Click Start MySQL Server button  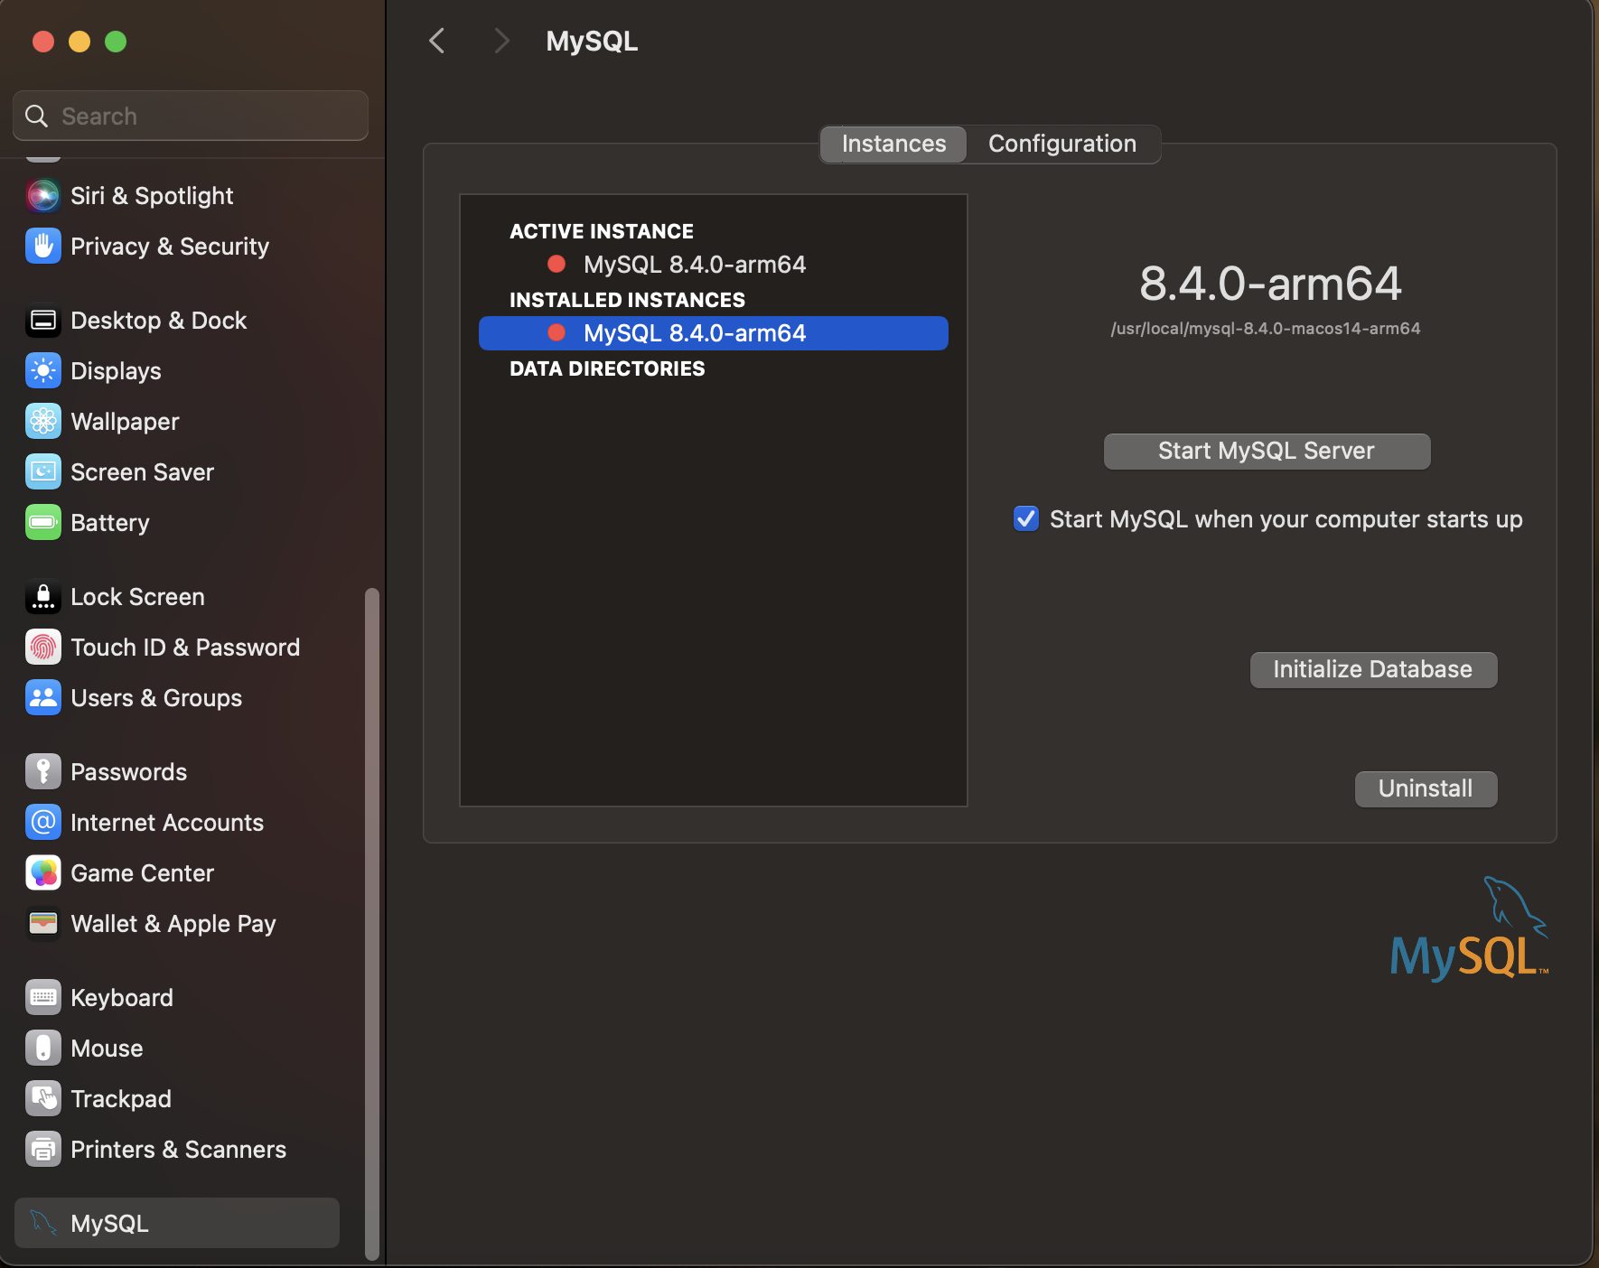coord(1267,451)
